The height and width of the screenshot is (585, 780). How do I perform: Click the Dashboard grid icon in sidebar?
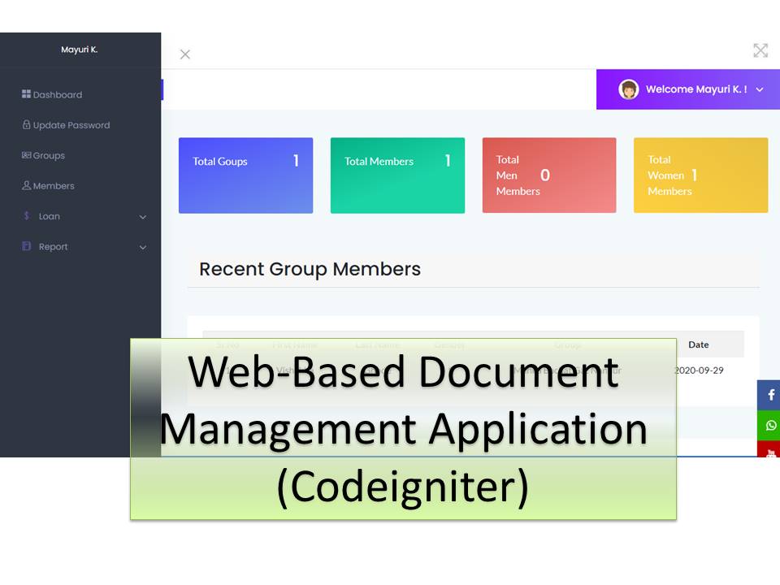coord(26,95)
